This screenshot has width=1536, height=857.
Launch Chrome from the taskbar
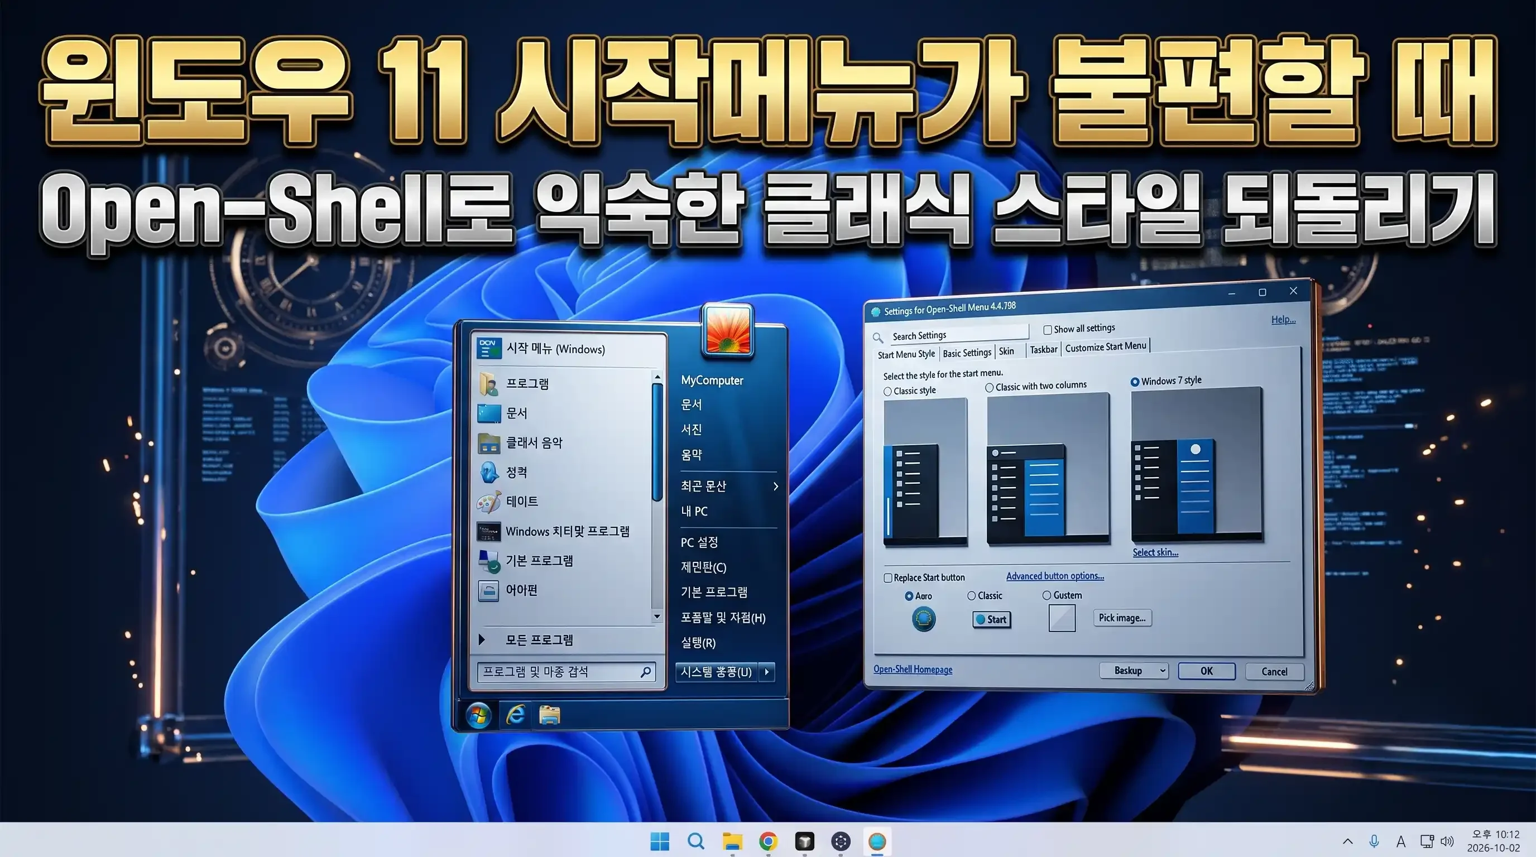pos(768,841)
